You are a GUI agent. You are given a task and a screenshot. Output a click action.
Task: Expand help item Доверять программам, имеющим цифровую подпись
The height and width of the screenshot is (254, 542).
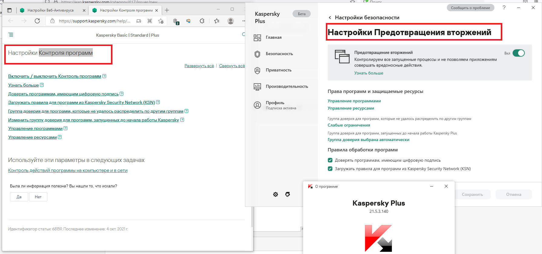click(x=63, y=94)
